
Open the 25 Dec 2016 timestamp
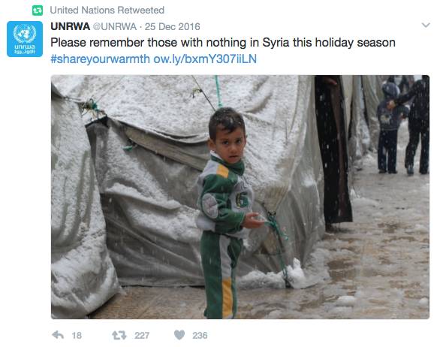tap(173, 27)
